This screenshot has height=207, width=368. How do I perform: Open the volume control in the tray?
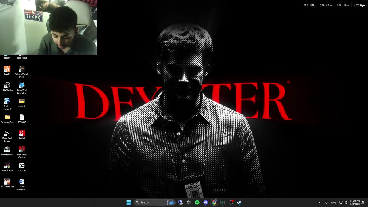[x=346, y=202]
